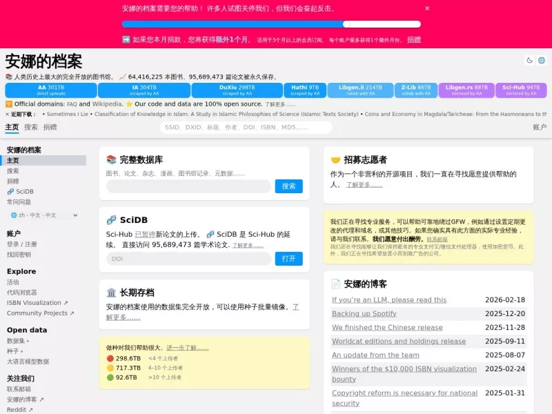Open the Wikedia official domains link

tap(107, 104)
